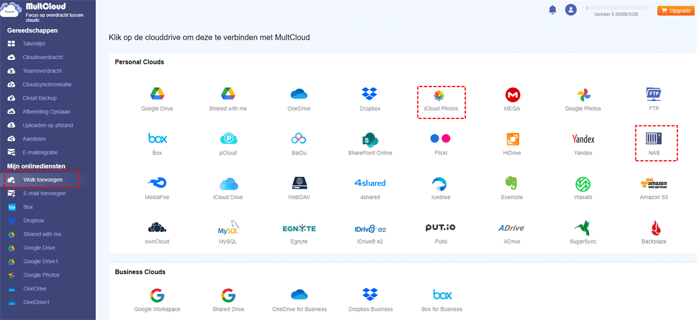Connect the Wasabi cloud

point(583,184)
